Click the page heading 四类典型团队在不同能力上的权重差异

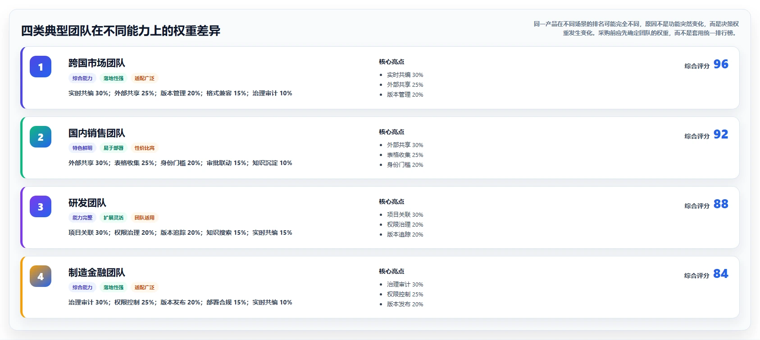[x=121, y=31]
